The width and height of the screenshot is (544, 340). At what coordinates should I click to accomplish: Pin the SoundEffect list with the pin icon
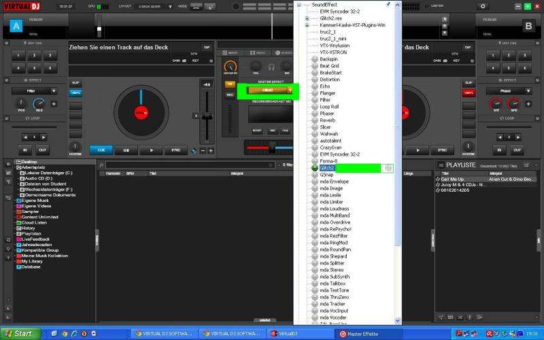pos(388,5)
